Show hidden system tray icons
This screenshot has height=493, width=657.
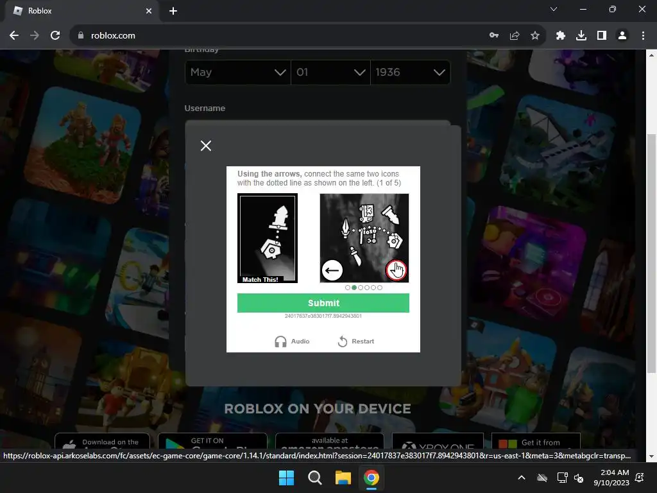point(522,478)
